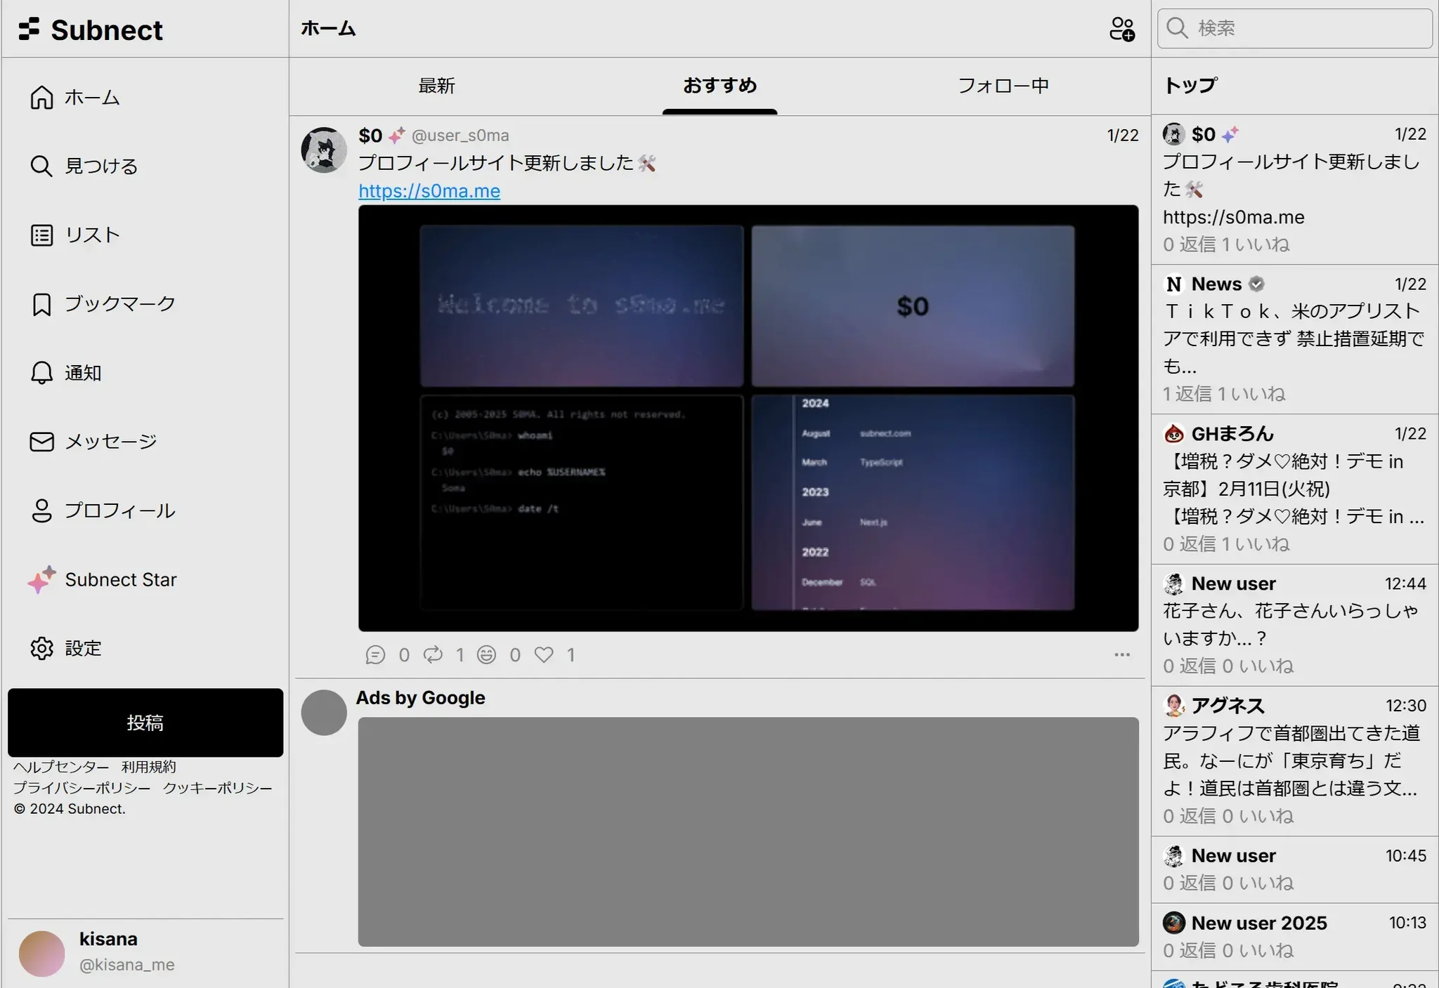
Task: Open the post's three-dot more menu
Action: coord(1121,654)
